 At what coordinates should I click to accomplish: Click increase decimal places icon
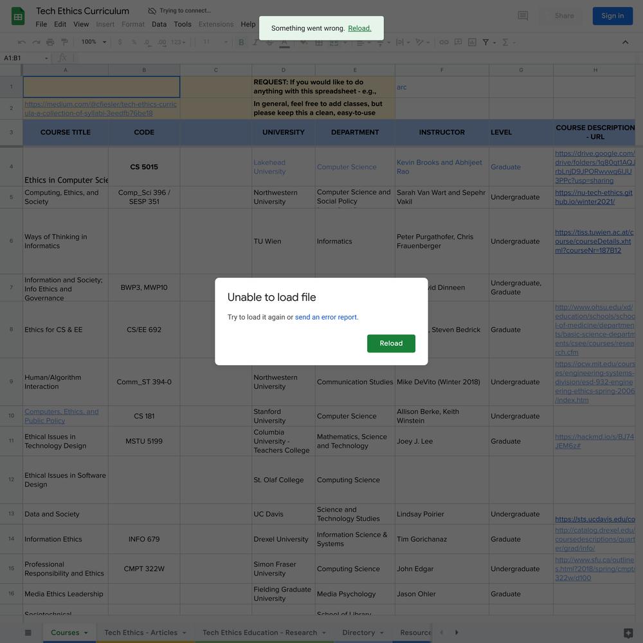162,42
